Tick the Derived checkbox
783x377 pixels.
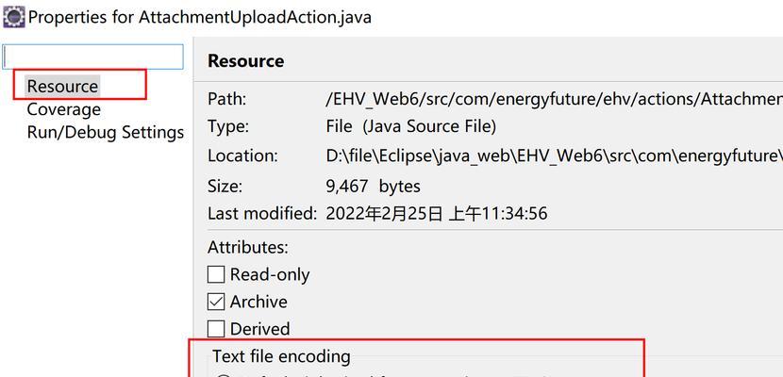[216, 329]
